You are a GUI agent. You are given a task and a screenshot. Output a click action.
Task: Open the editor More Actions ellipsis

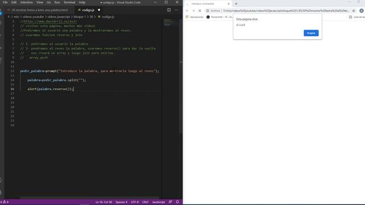pos(176,10)
